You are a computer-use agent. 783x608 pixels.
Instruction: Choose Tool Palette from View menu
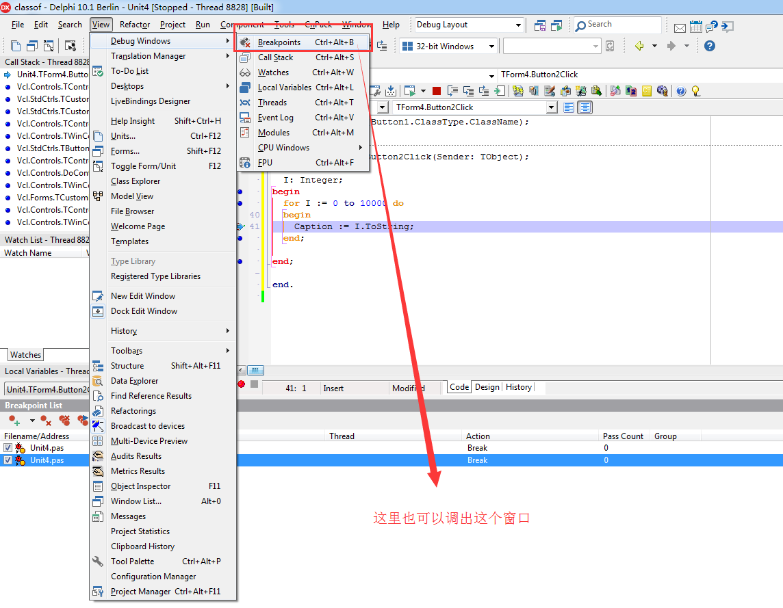click(x=162, y=561)
